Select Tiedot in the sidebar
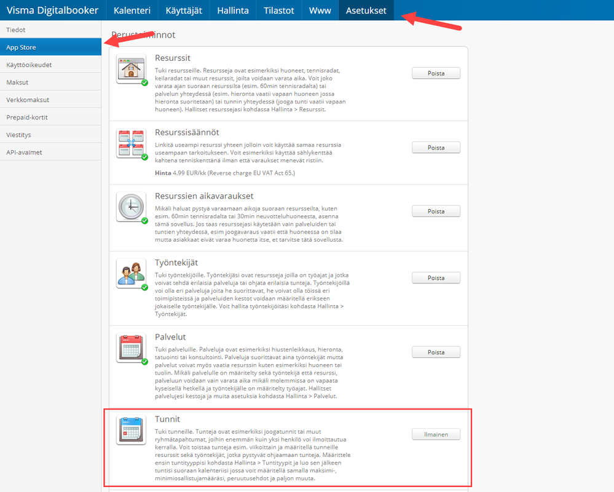 point(50,30)
